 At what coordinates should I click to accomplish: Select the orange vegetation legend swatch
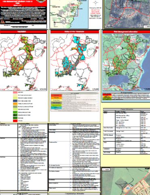(15, 104)
